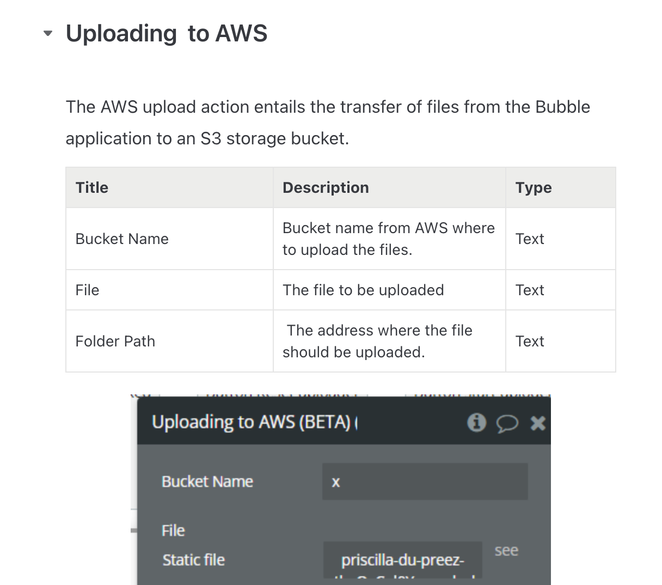Image resolution: width=662 pixels, height=585 pixels.
Task: Click the Bucket name from AWS description cell
Action: coord(389,239)
